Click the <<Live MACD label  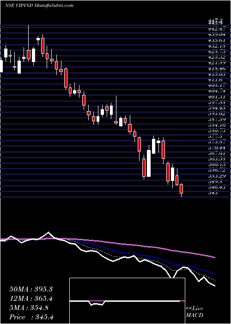(x=195, y=312)
